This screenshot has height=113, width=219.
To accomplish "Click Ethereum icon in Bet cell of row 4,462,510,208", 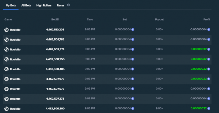I will pos(133,29).
